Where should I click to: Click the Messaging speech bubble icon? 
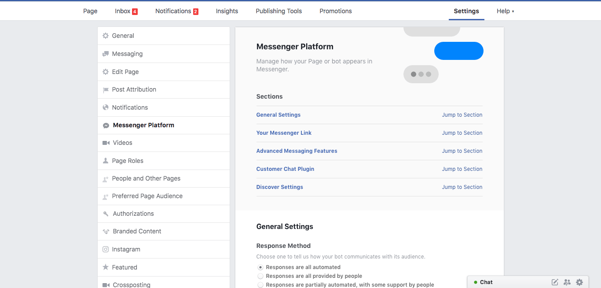(106, 54)
